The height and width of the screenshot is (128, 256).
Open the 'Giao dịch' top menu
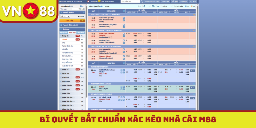(165, 2)
